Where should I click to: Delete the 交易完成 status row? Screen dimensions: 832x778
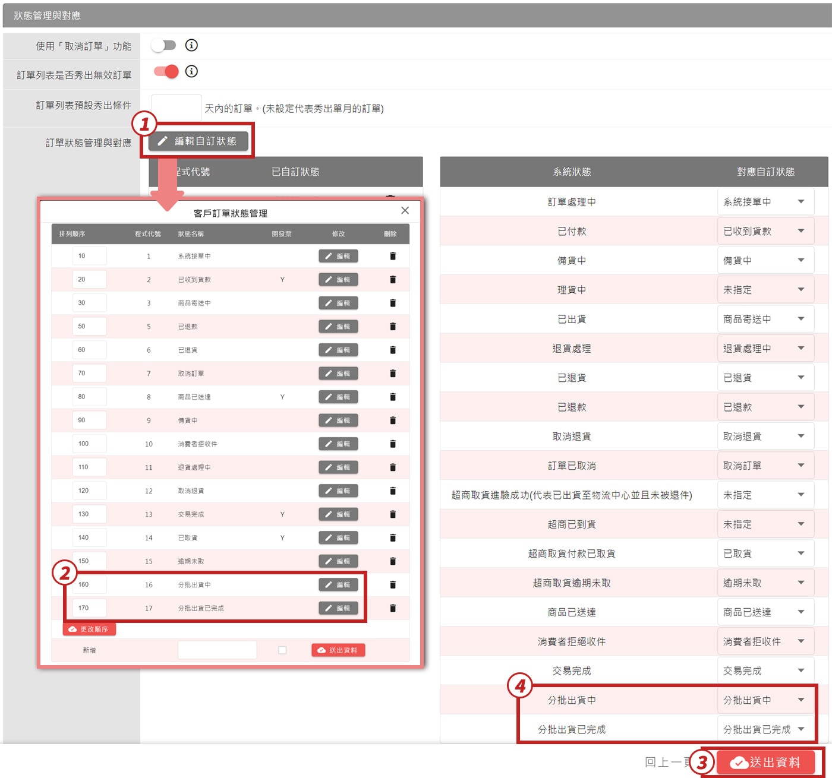tap(392, 514)
